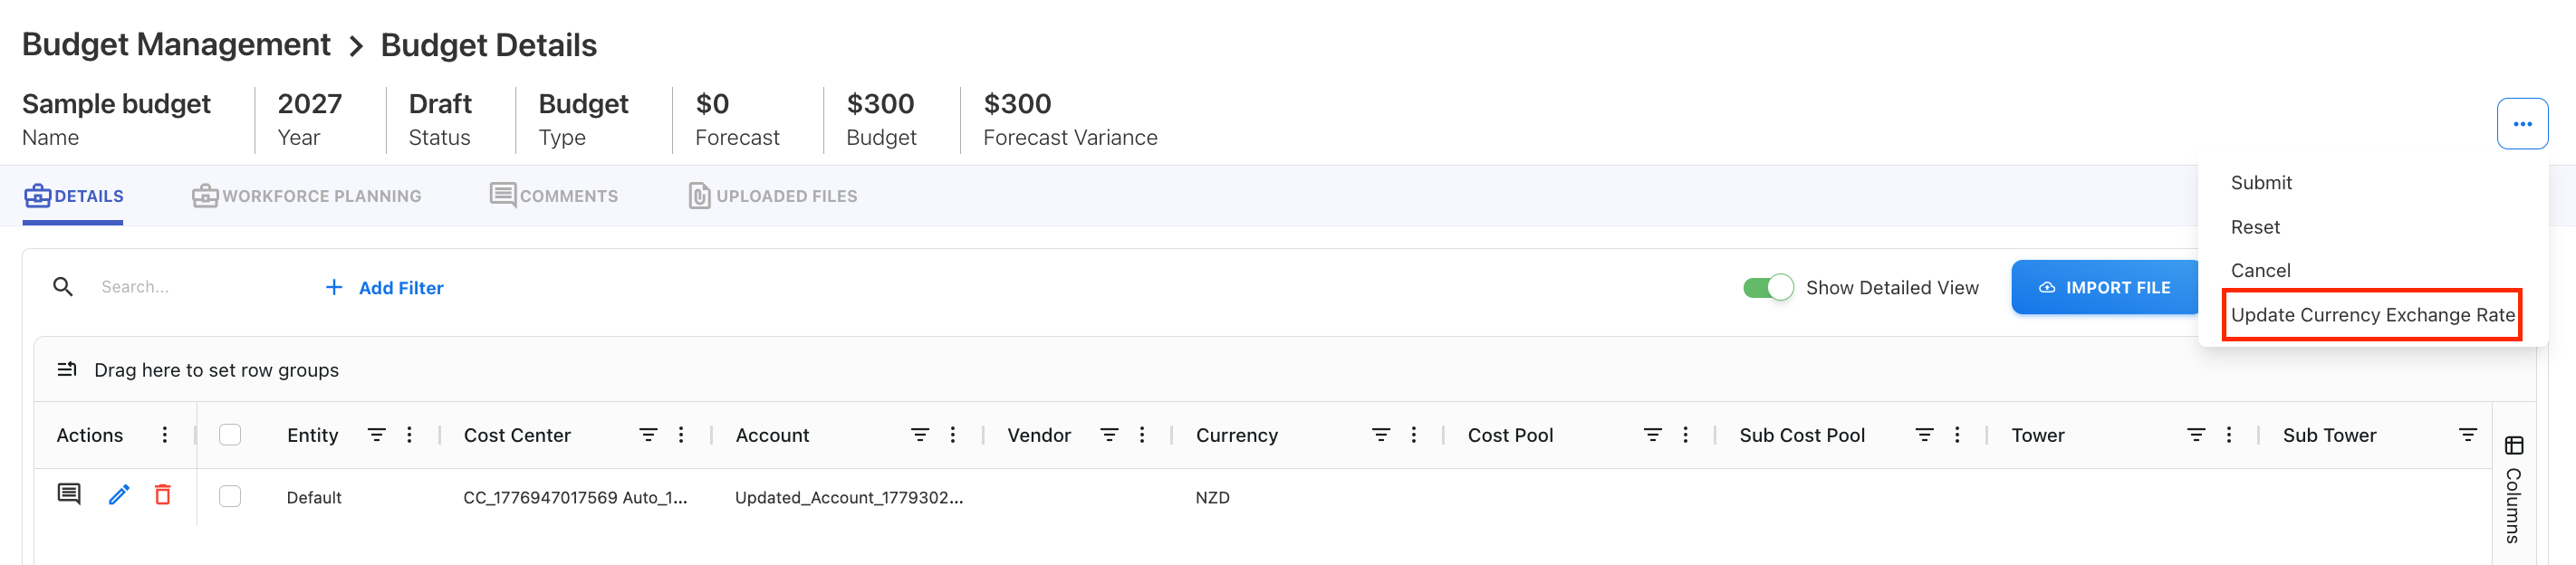Click the Currency column filter icon
Viewport: 2576px width, 565px height.
coord(1381,435)
